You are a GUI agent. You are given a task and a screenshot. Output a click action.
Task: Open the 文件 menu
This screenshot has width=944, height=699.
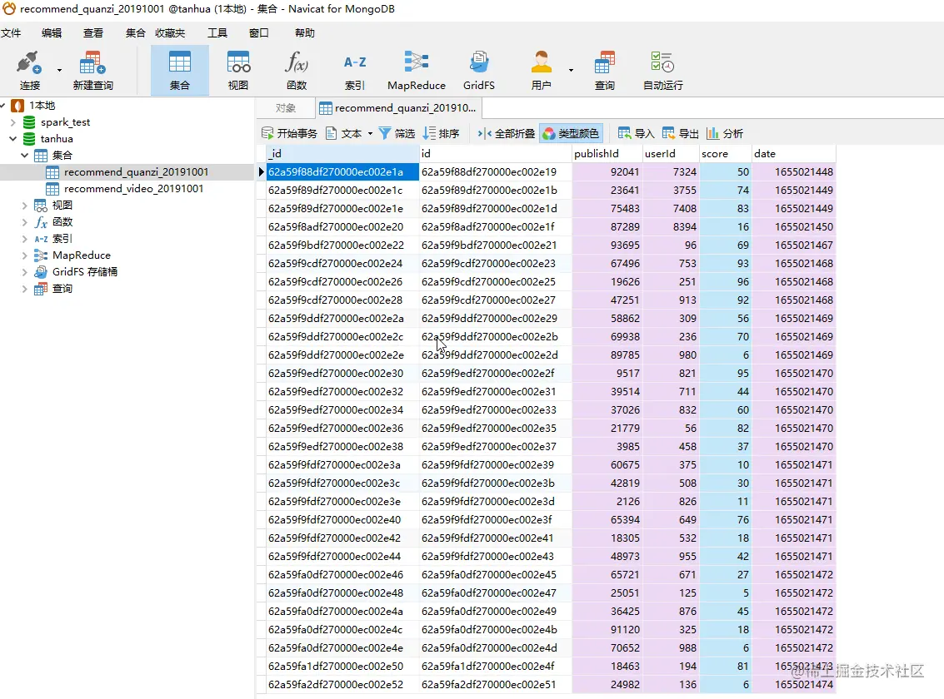[11, 33]
